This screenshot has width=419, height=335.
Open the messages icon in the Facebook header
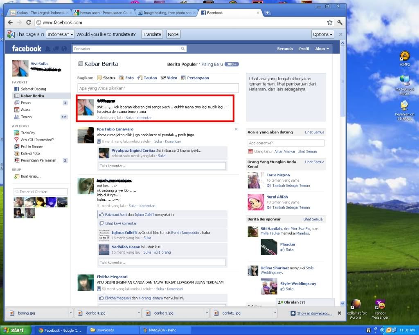coord(56,49)
